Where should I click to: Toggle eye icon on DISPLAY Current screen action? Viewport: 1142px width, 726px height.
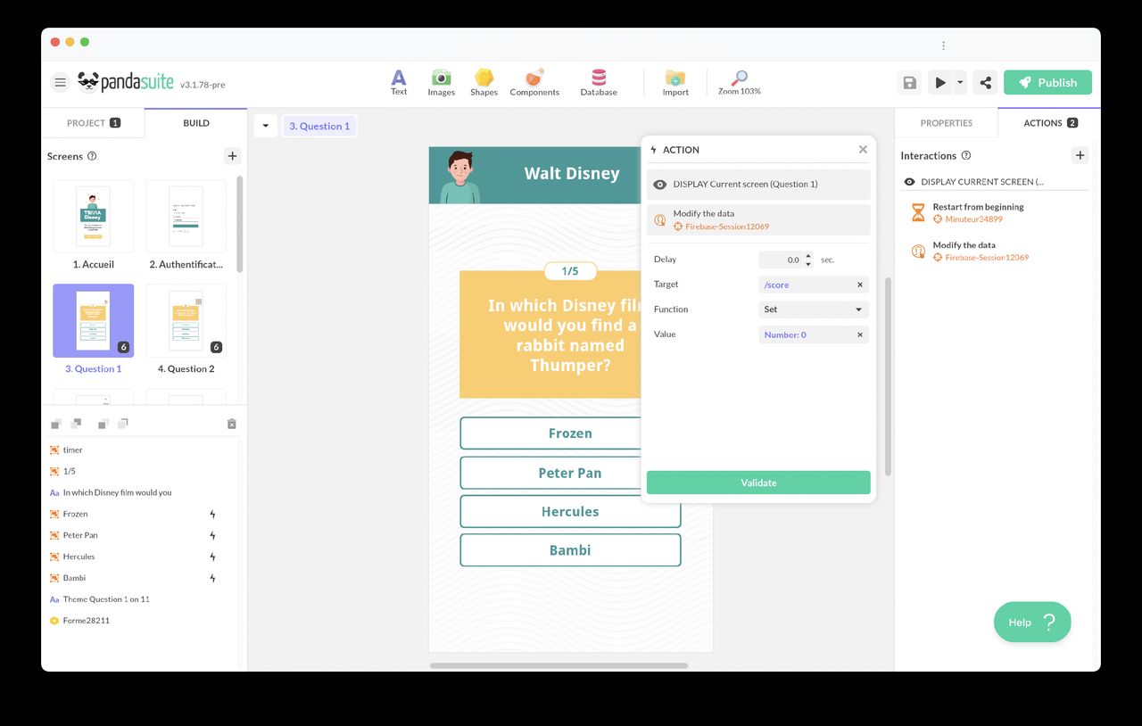[x=660, y=185]
